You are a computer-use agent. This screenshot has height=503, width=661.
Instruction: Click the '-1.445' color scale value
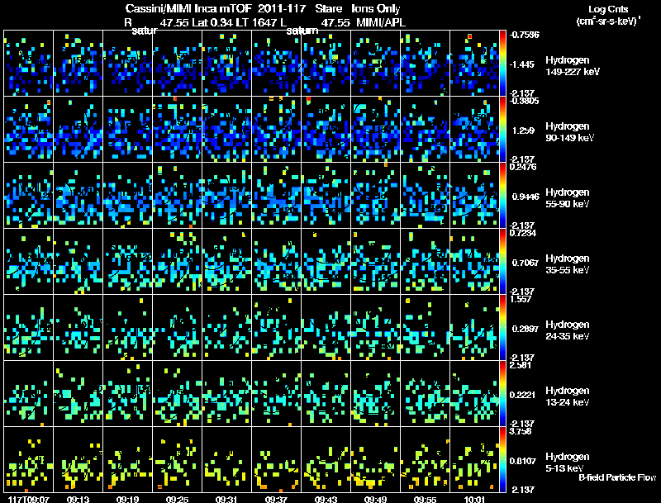(x=522, y=64)
